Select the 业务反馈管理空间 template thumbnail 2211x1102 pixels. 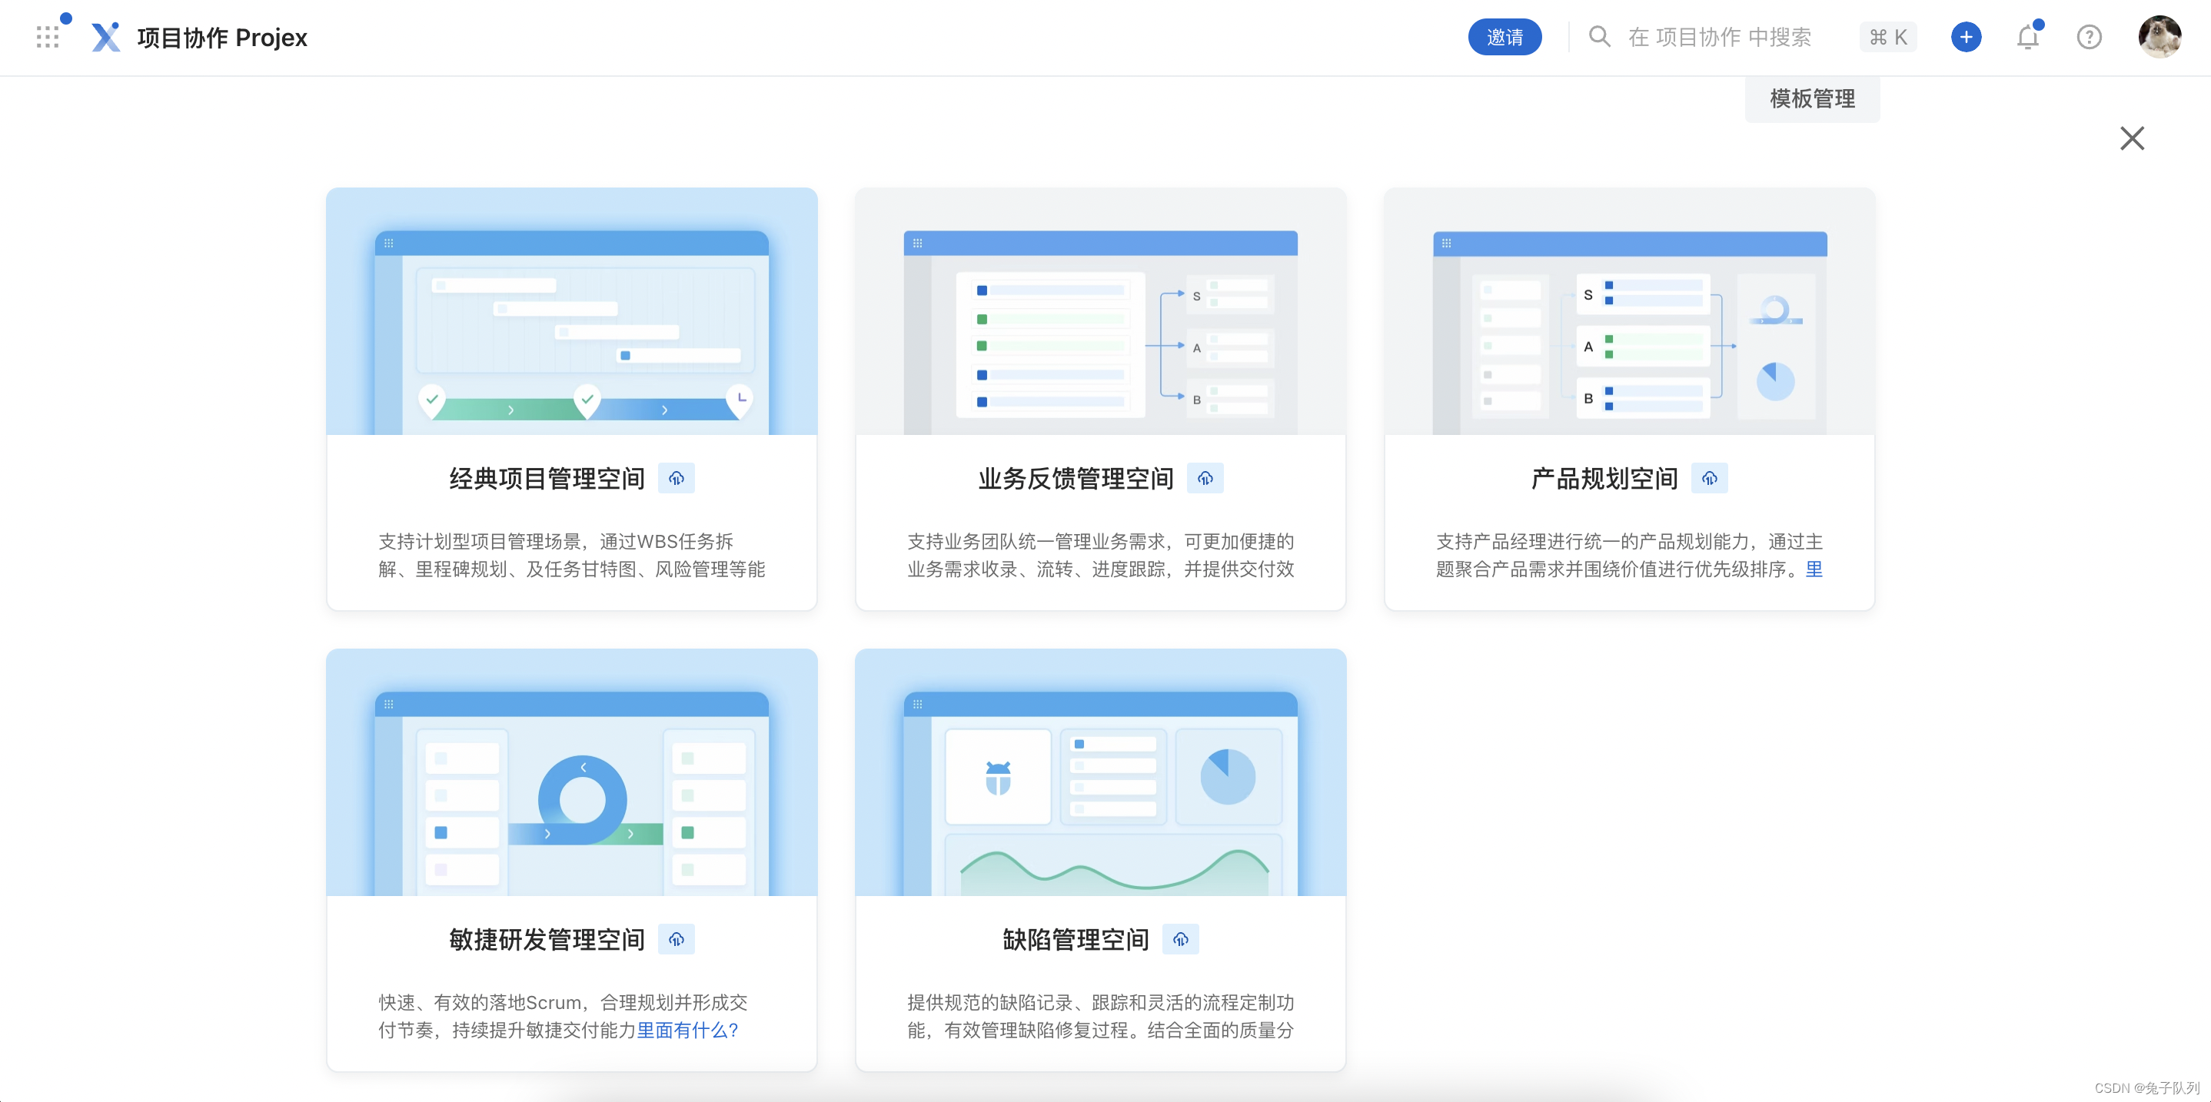click(x=1100, y=311)
